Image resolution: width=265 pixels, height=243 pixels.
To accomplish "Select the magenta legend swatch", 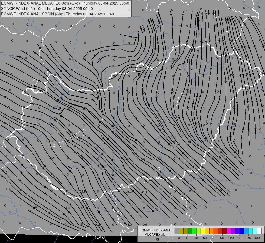I will pyautogui.click(x=229, y=231).
